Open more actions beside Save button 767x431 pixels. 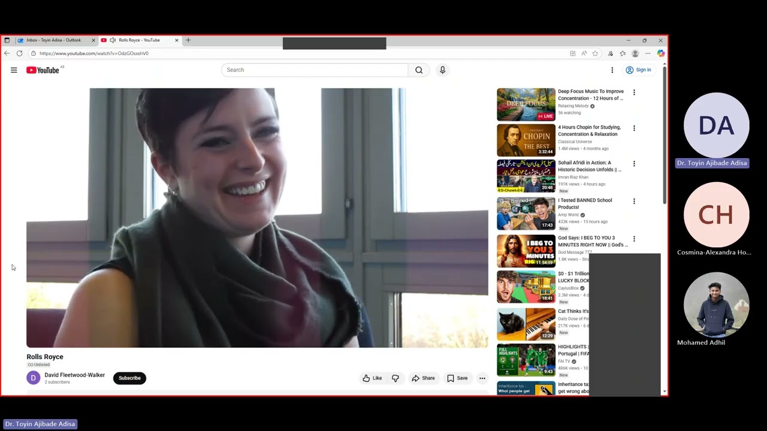[x=482, y=378]
